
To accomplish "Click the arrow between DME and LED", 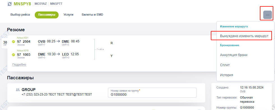I will [58, 54].
